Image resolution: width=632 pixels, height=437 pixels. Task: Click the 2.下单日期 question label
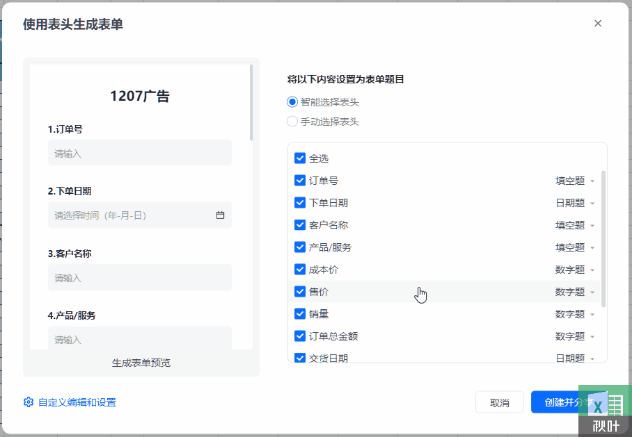tap(70, 191)
